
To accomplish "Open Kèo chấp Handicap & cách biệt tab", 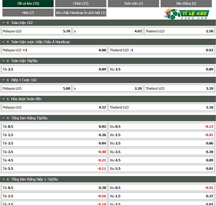I will (x=81, y=13).
